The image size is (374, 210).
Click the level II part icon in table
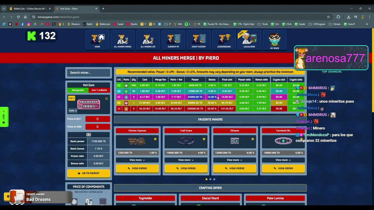click(x=126, y=85)
